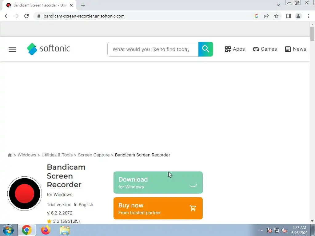This screenshot has height=236, width=315.
Task: Close the Bandicam Screen Recorder tab
Action: 71,5
